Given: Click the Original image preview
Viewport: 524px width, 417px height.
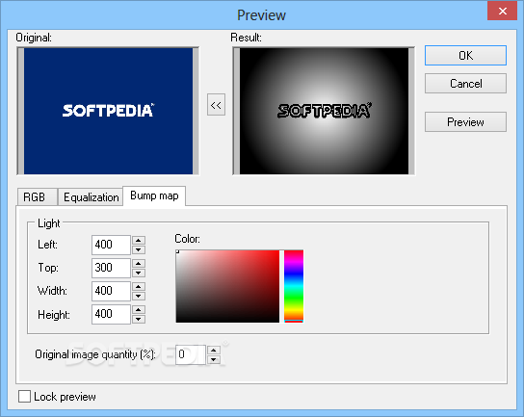Looking at the screenshot, I should (108, 111).
